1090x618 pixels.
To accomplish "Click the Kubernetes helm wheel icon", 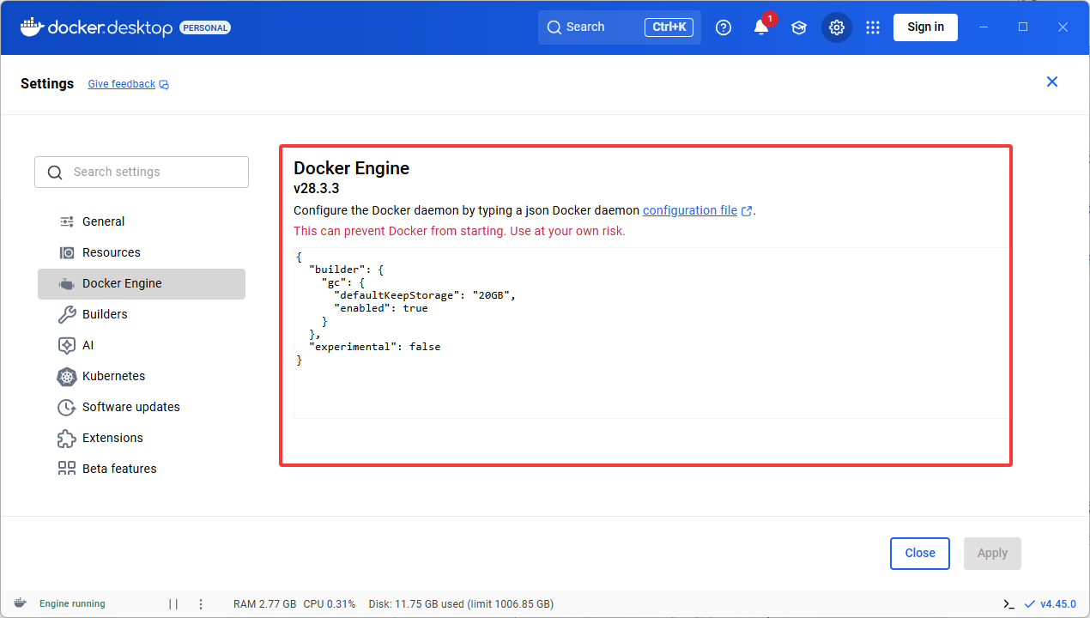I will point(67,376).
